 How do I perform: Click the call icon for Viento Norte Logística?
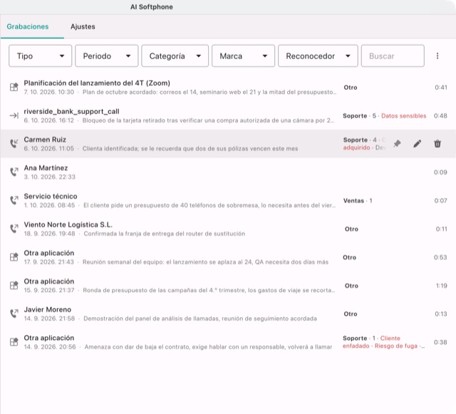14,229
